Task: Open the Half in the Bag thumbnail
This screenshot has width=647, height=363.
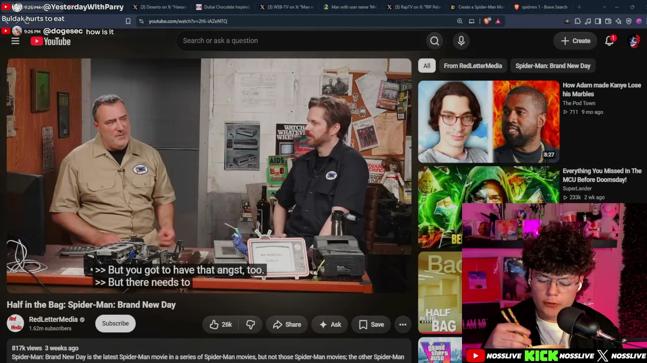Action: [x=440, y=292]
